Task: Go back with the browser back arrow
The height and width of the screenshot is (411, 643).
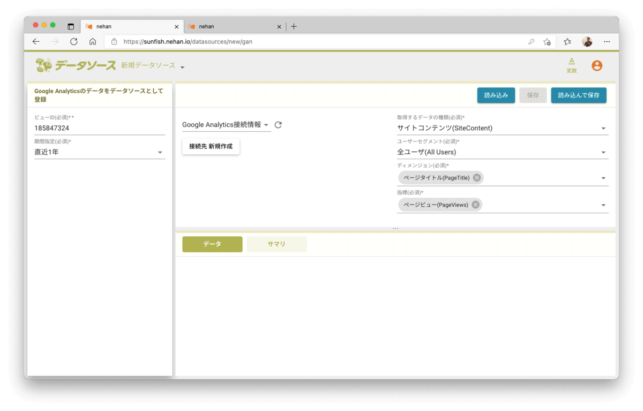Action: [x=36, y=41]
